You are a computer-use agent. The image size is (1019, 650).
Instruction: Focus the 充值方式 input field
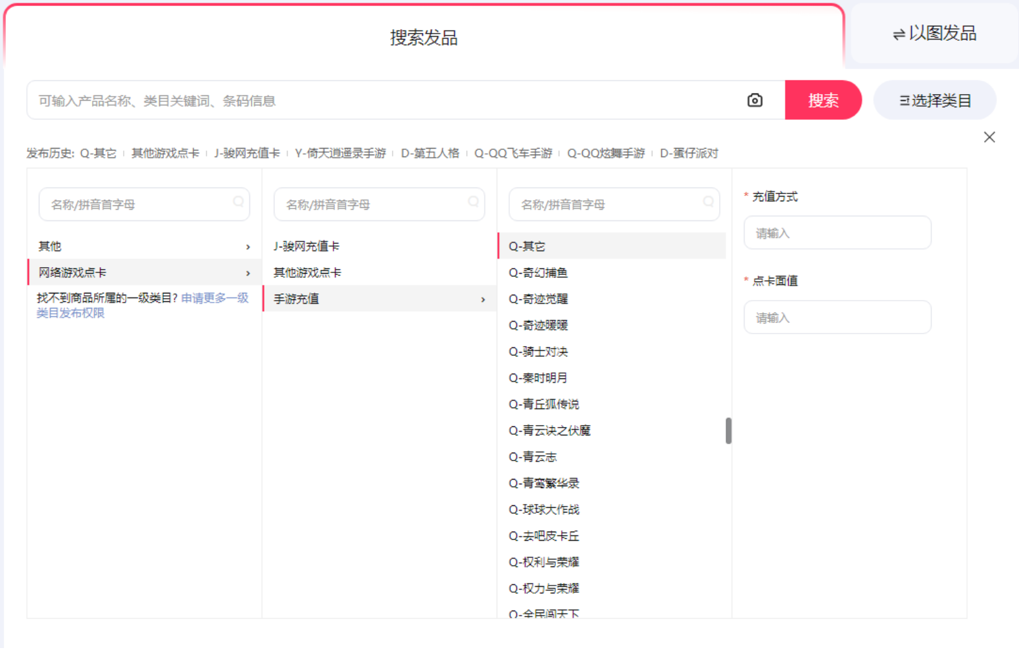click(837, 233)
